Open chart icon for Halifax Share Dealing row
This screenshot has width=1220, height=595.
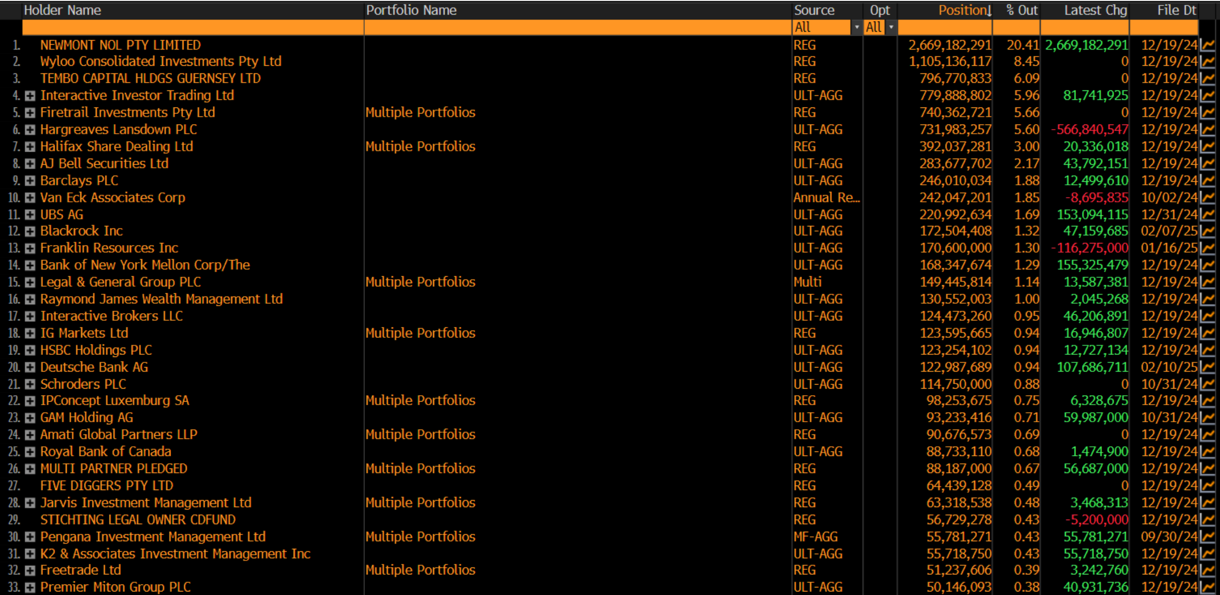click(1207, 147)
